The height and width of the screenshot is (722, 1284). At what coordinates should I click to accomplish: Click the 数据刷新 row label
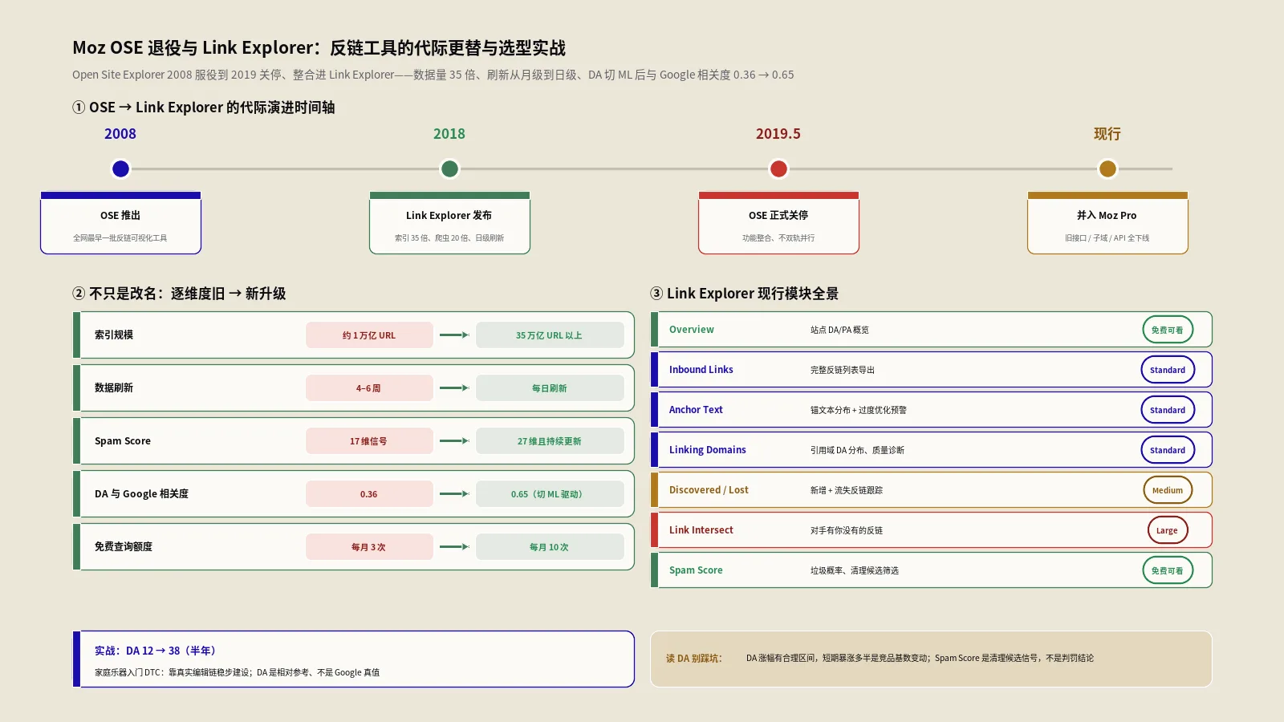tap(114, 388)
